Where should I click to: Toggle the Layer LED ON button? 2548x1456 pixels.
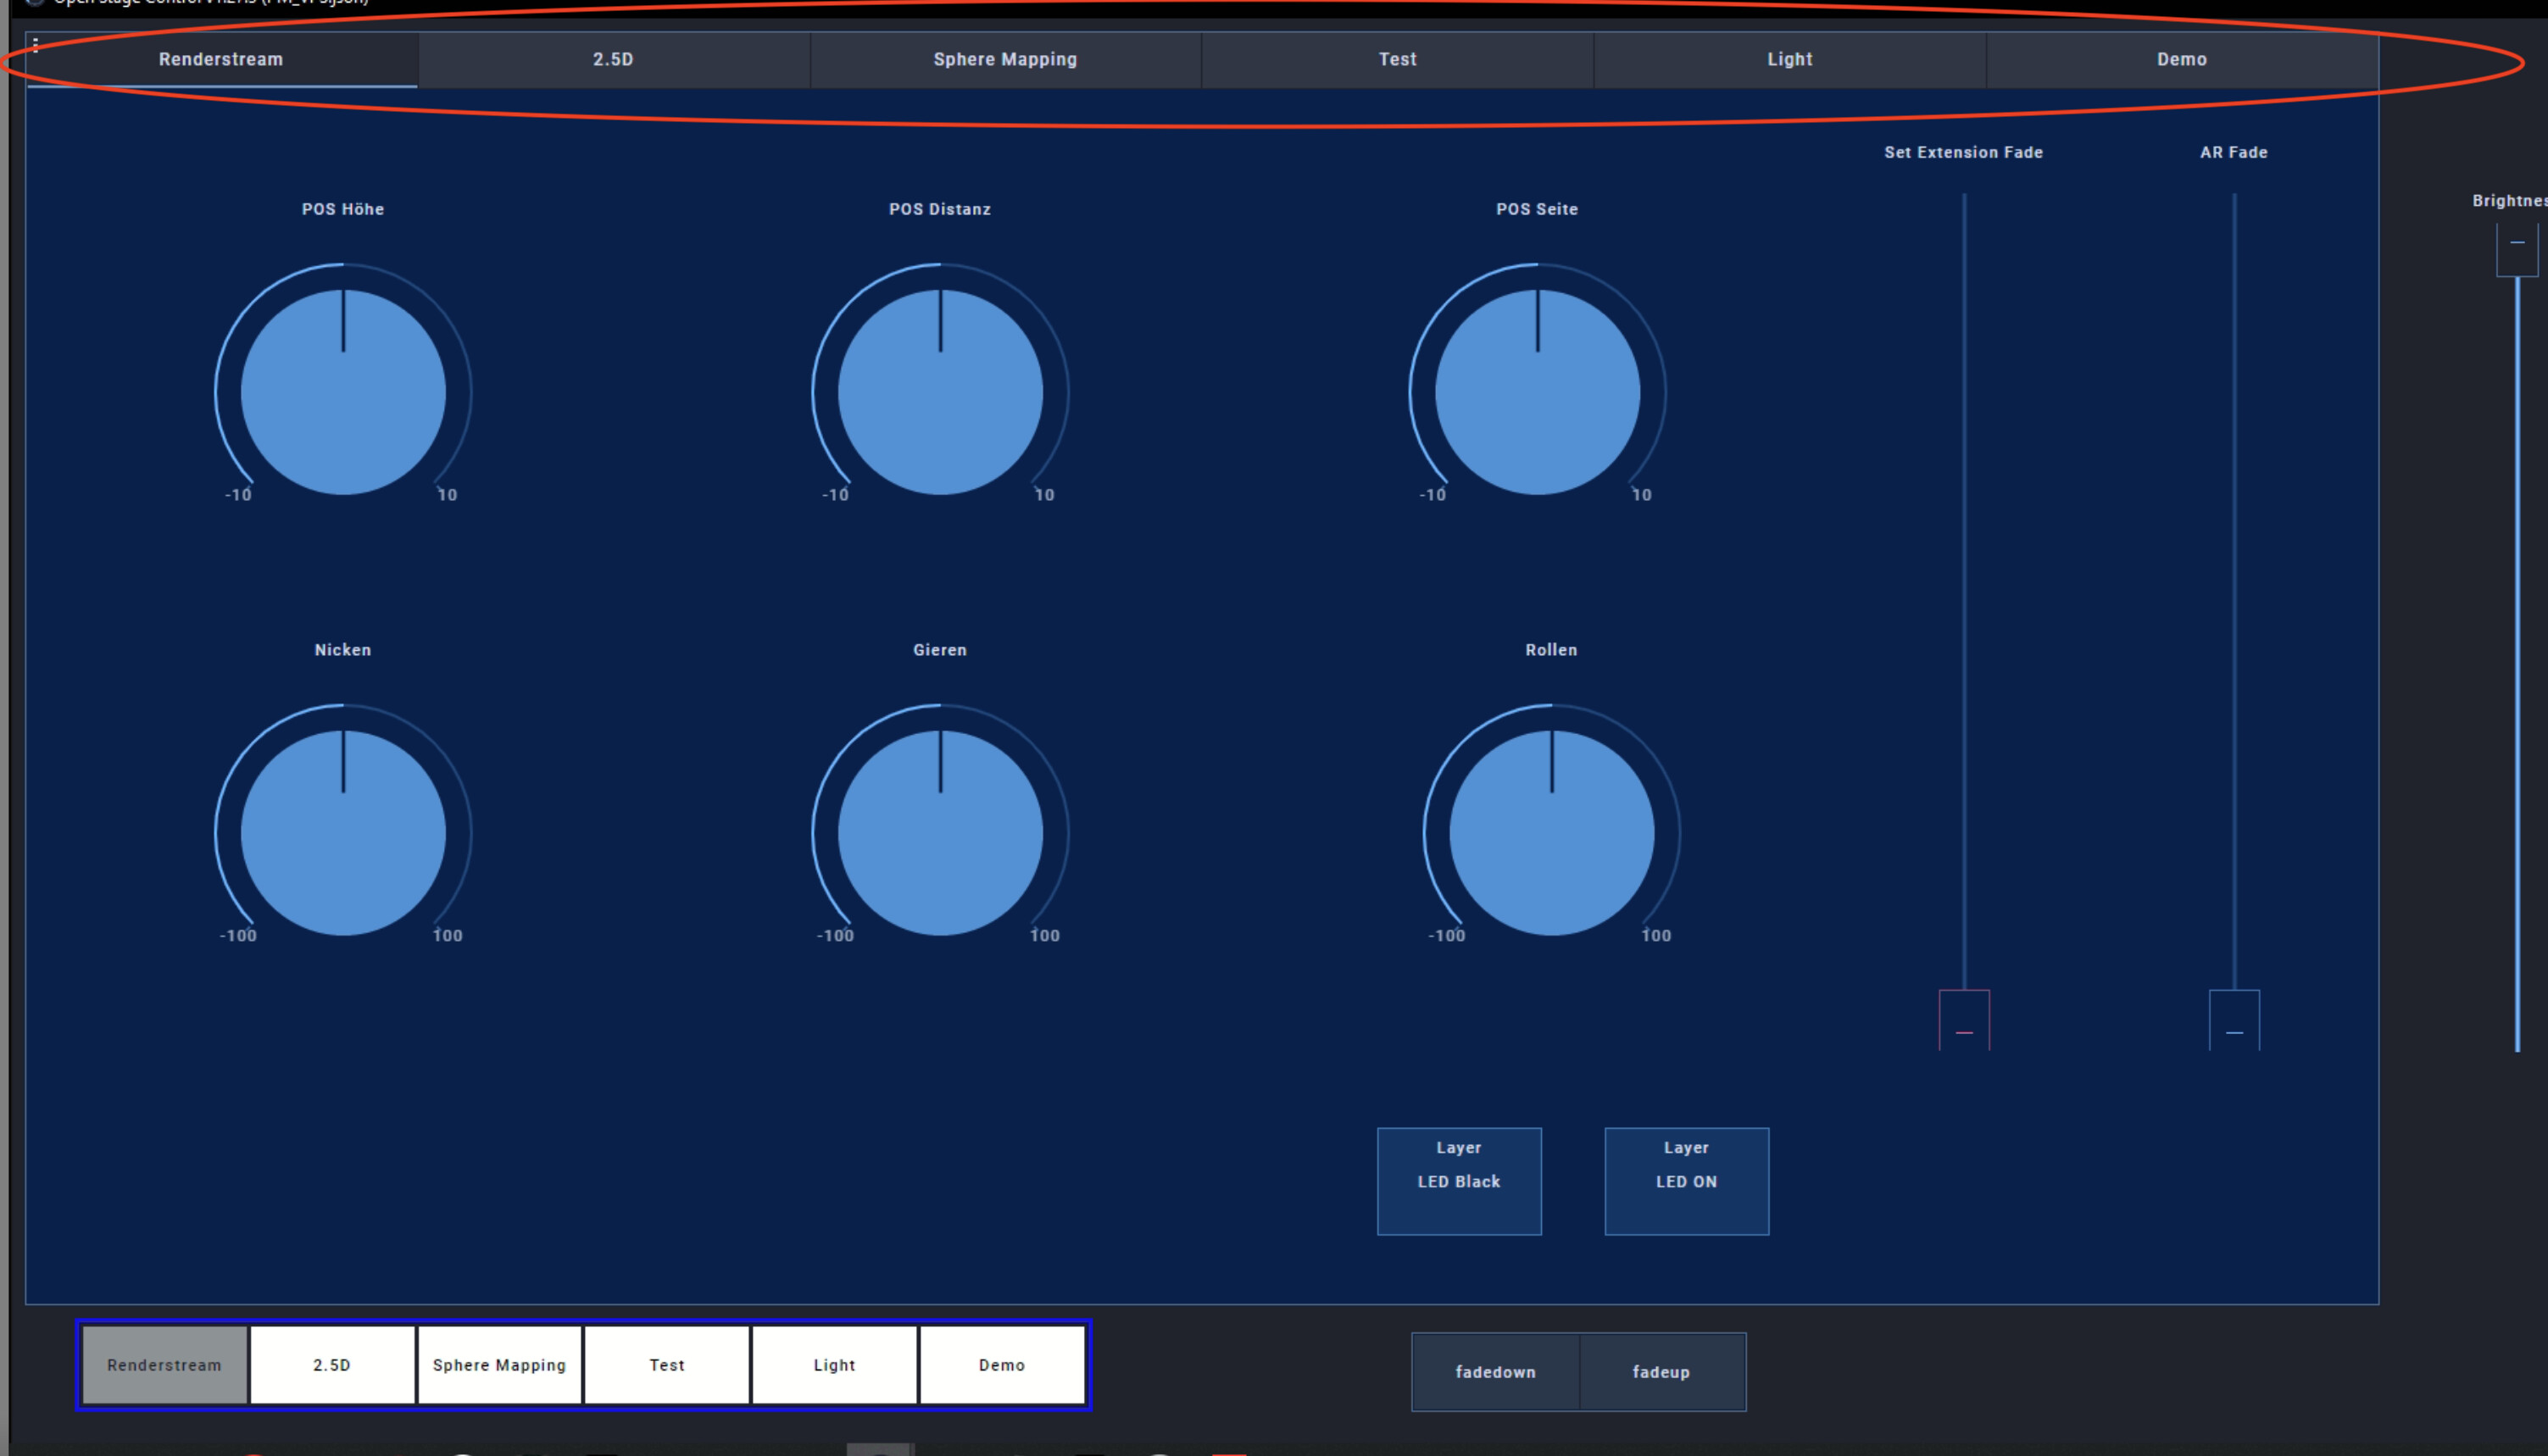tap(1686, 1181)
